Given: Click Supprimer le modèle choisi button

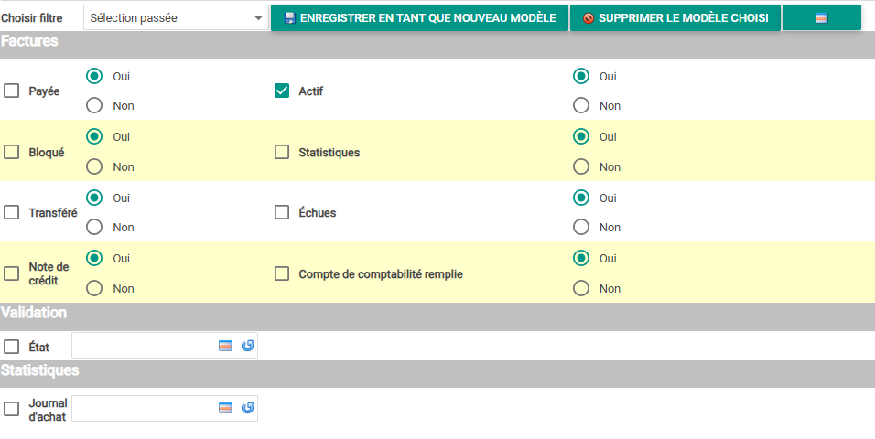Looking at the screenshot, I should [x=675, y=18].
